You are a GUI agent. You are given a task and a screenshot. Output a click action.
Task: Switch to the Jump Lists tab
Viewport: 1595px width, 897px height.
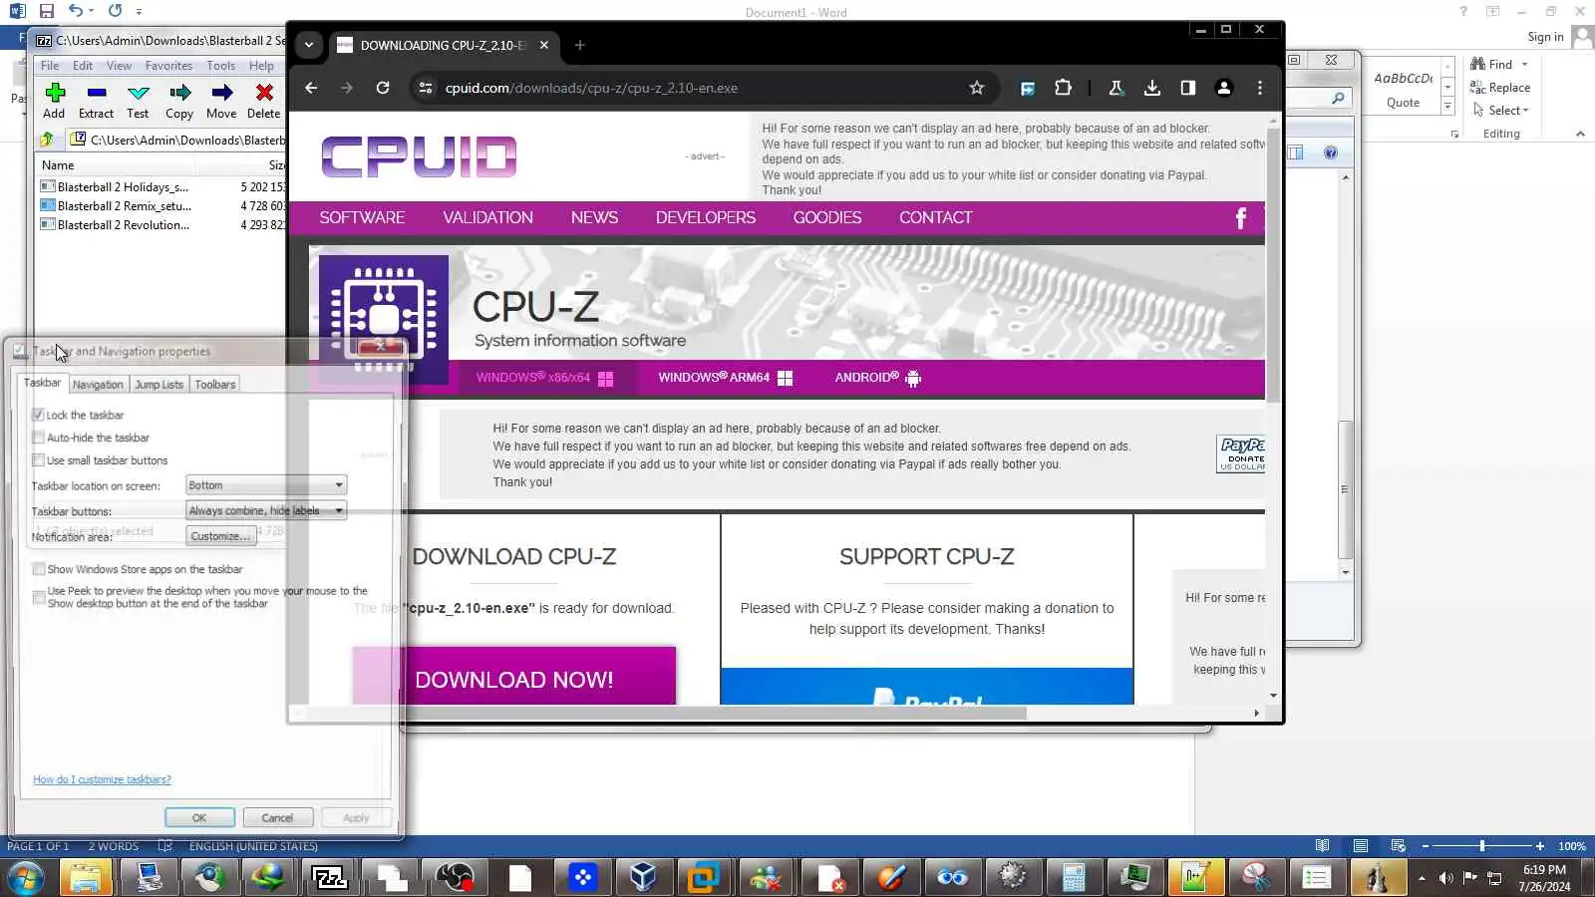click(159, 385)
